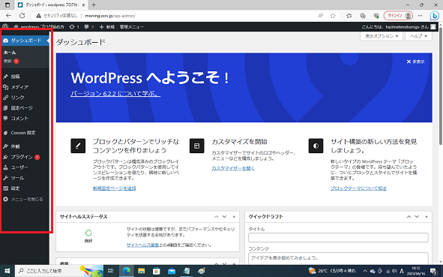Move サイトヘルスステータス widget up

[217, 217]
